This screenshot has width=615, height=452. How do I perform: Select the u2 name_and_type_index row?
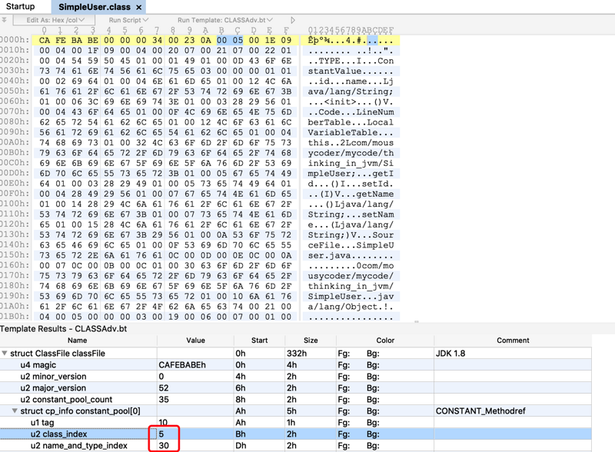(295, 446)
